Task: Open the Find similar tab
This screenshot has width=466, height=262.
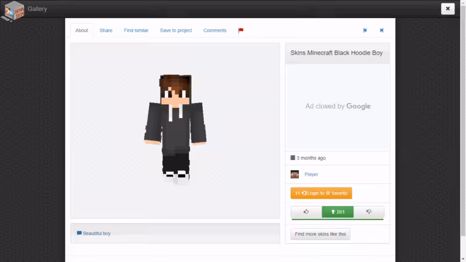Action: point(136,30)
